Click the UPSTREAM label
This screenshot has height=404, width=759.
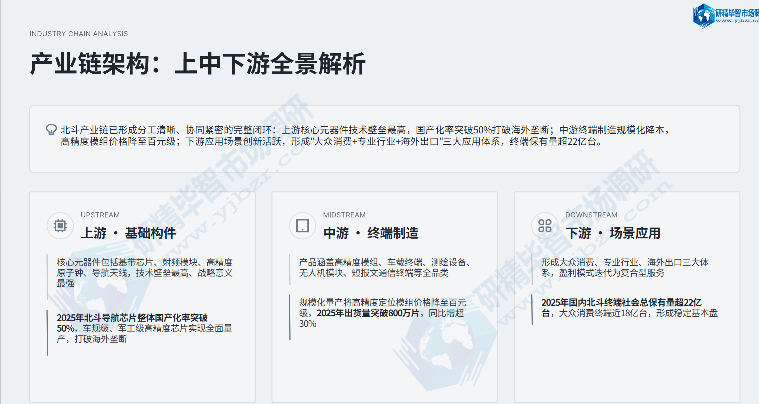(x=100, y=215)
